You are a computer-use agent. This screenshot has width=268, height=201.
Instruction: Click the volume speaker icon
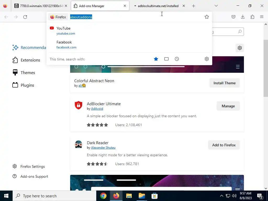pos(234,196)
